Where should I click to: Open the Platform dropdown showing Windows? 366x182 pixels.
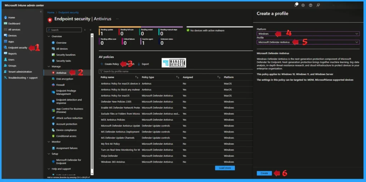308,34
